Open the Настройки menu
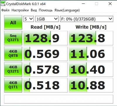The image size is (117, 106). click(x=20, y=10)
